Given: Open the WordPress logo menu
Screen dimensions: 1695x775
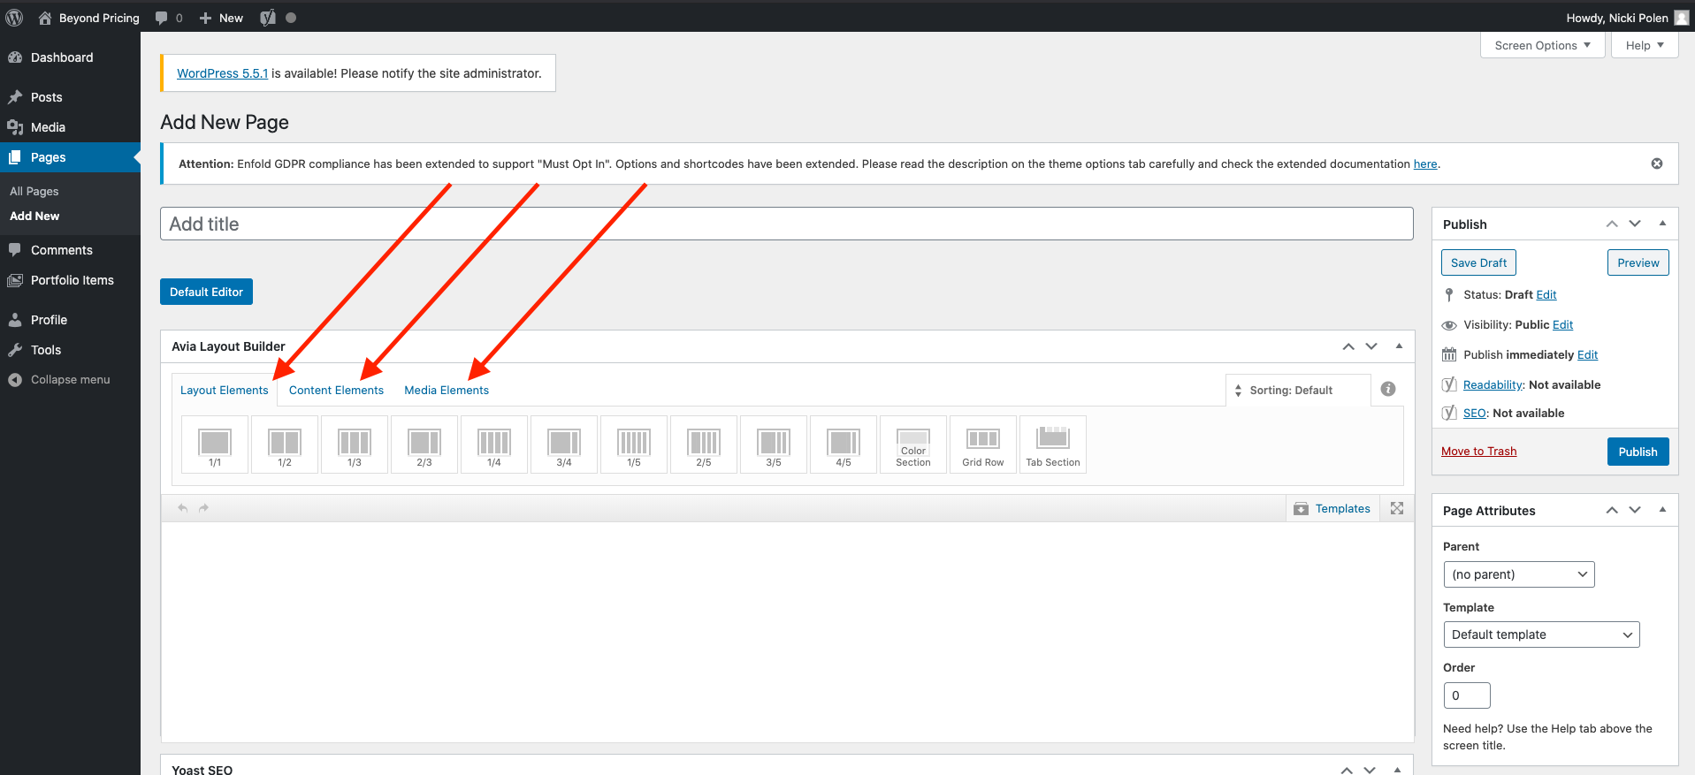Looking at the screenshot, I should [x=14, y=18].
